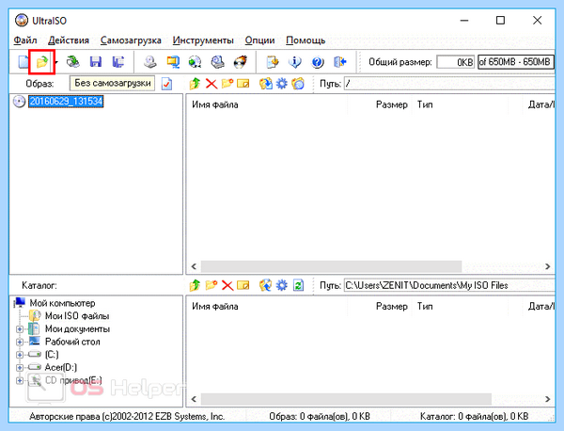Select Мой компьютер in catalog tree
The width and height of the screenshot is (564, 431).
pos(62,303)
